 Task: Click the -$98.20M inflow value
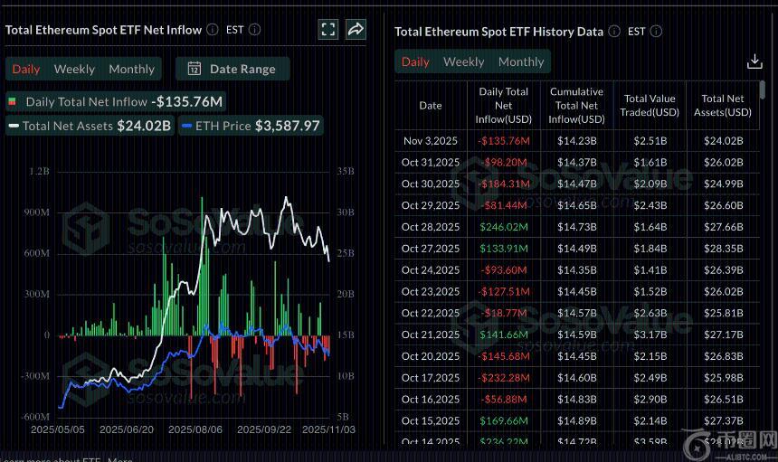(504, 162)
